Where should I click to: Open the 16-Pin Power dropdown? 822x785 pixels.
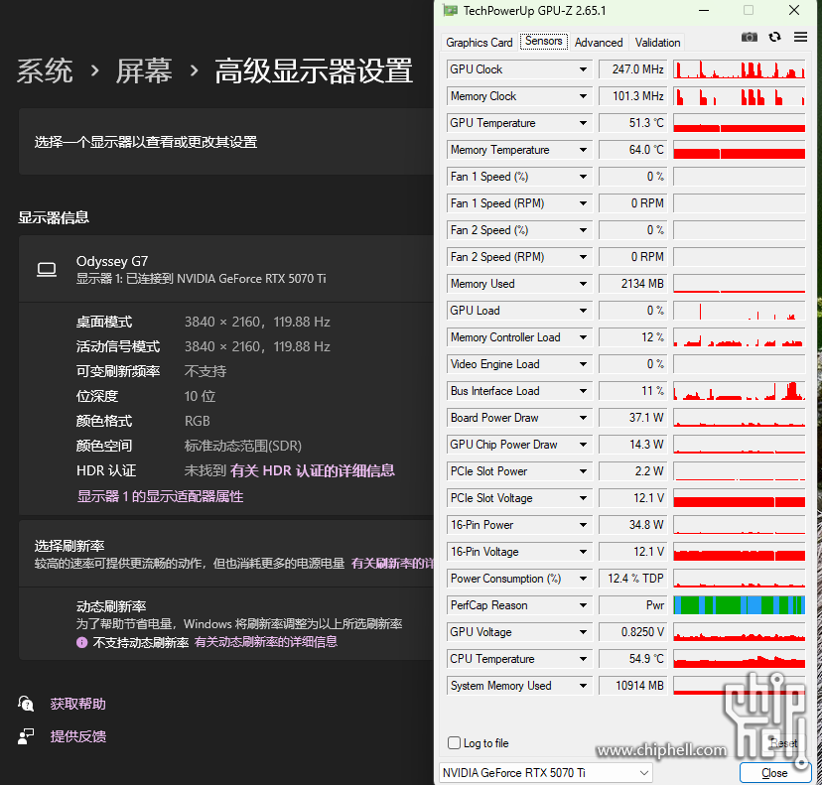click(x=583, y=525)
